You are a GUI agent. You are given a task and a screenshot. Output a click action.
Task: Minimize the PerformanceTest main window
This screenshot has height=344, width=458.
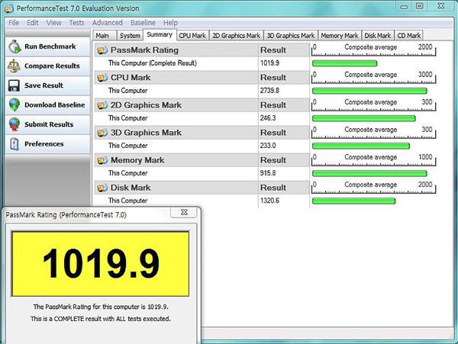pos(405,6)
